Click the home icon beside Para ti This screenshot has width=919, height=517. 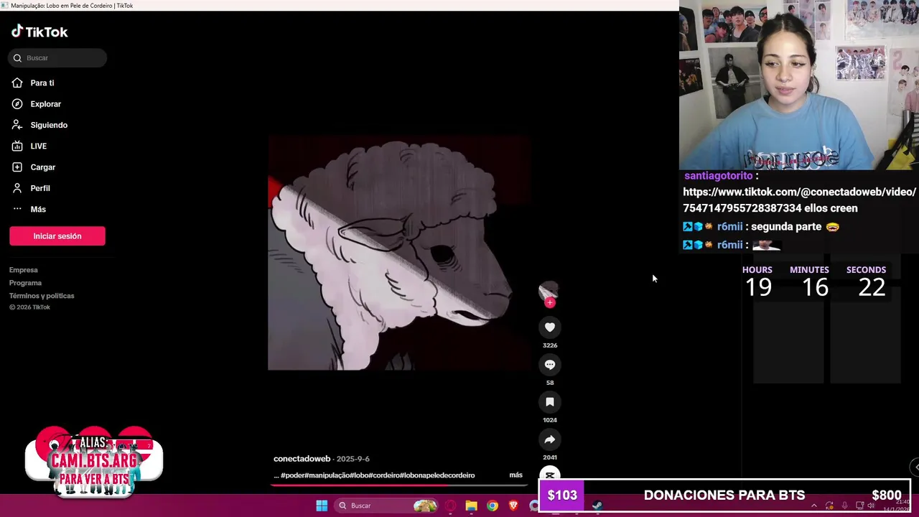tap(17, 83)
